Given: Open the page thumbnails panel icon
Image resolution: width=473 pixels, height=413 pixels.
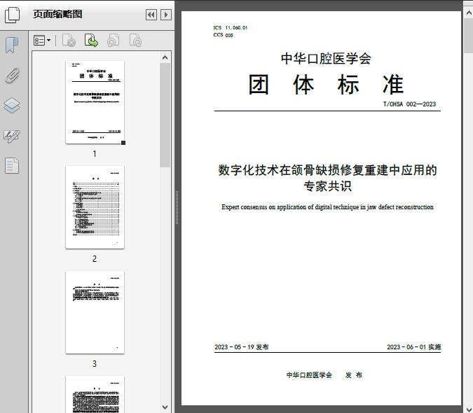Looking at the screenshot, I should point(12,15).
